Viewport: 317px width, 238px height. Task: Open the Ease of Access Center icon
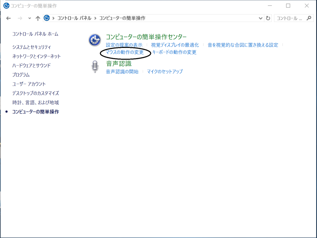[95, 40]
